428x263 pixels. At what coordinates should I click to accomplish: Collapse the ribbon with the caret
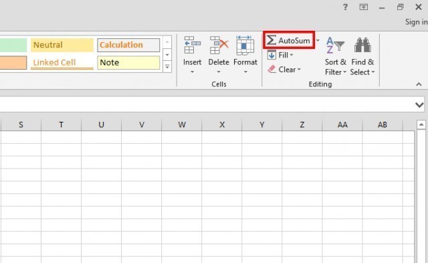419,84
